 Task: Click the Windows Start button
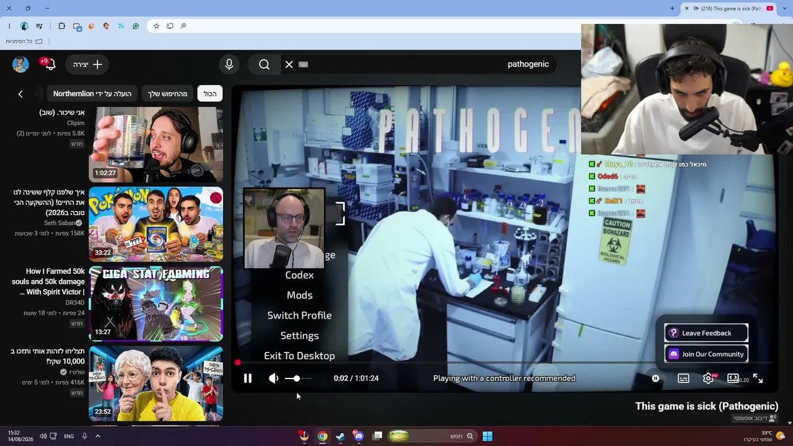(488, 436)
